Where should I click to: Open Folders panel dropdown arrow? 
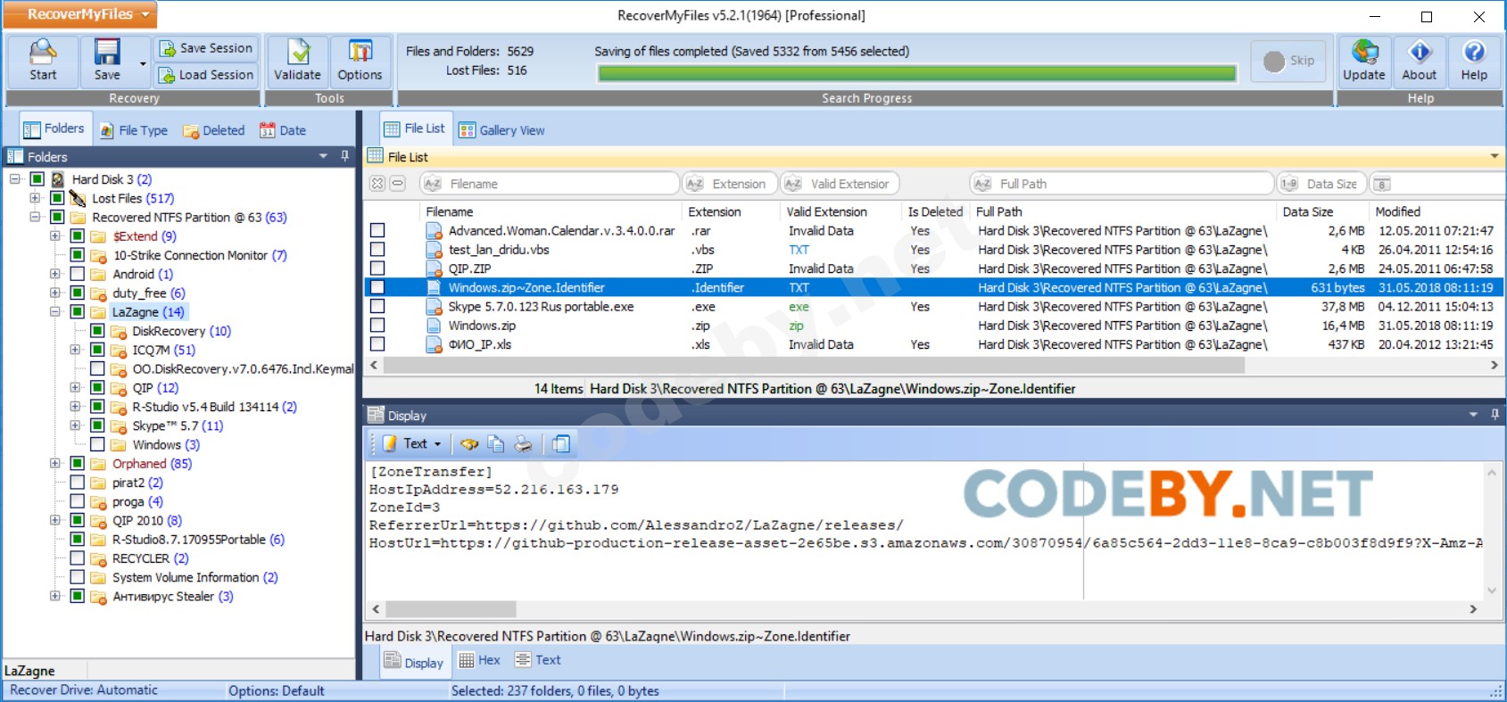point(323,156)
